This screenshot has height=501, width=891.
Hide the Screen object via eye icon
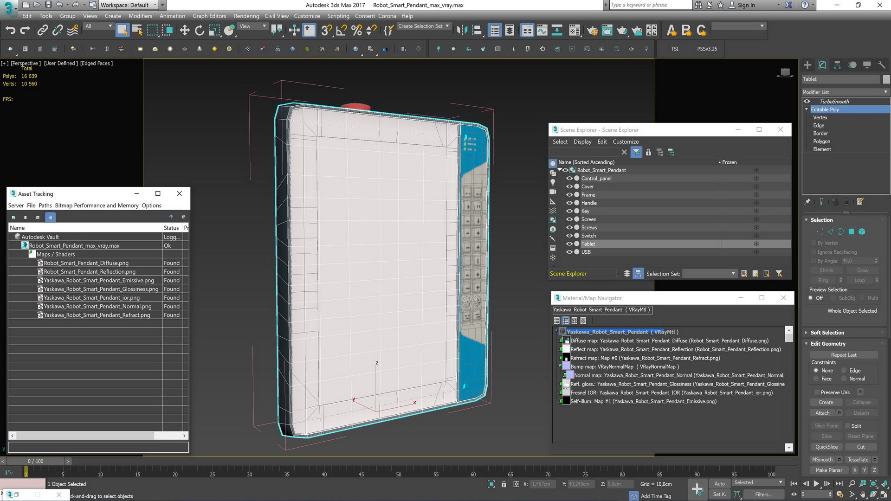(x=569, y=219)
